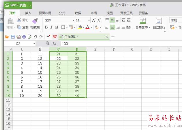This screenshot has width=182, height=130.
Task: Click the red W WPS home icon
Action: tap(55, 37)
